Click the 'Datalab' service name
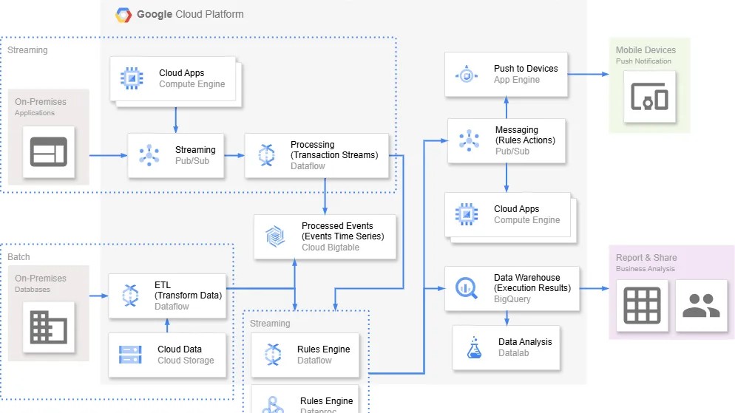 [x=513, y=353]
